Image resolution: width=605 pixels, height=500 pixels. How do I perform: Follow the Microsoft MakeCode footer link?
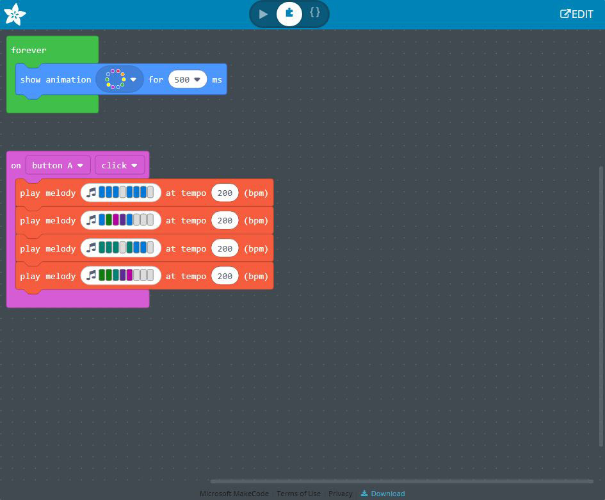point(234,493)
